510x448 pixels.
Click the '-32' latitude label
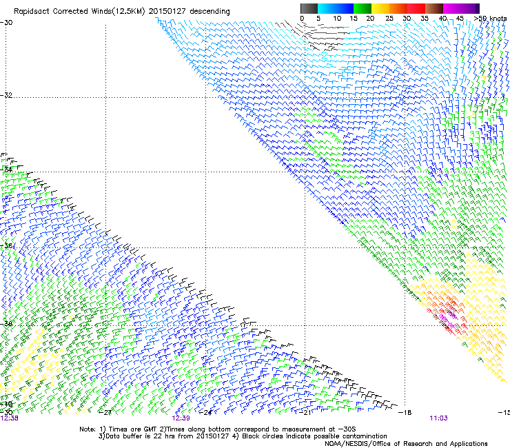coord(6,95)
